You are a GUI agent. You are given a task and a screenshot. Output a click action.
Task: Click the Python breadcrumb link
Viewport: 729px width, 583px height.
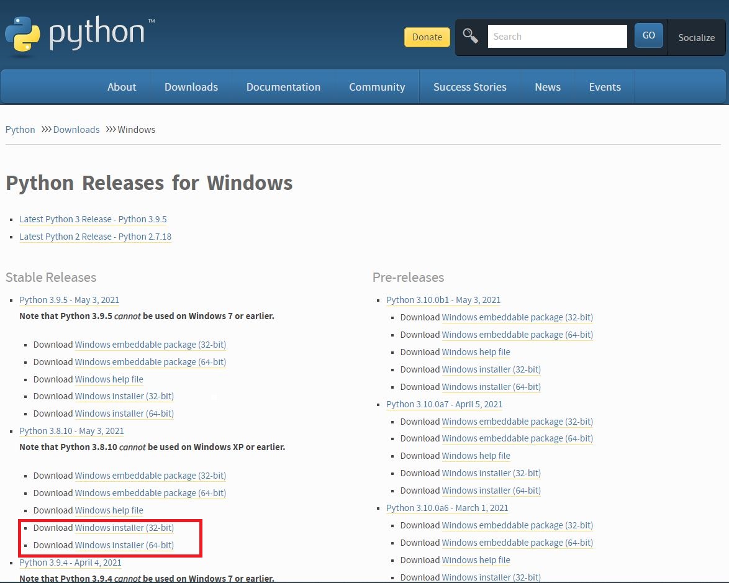[x=20, y=130]
